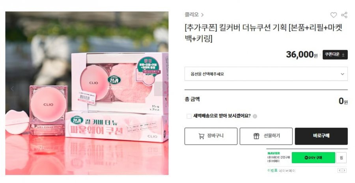Click the 바로구매 buy now button
Image resolution: width=355 pixels, height=183 pixels.
321,136
